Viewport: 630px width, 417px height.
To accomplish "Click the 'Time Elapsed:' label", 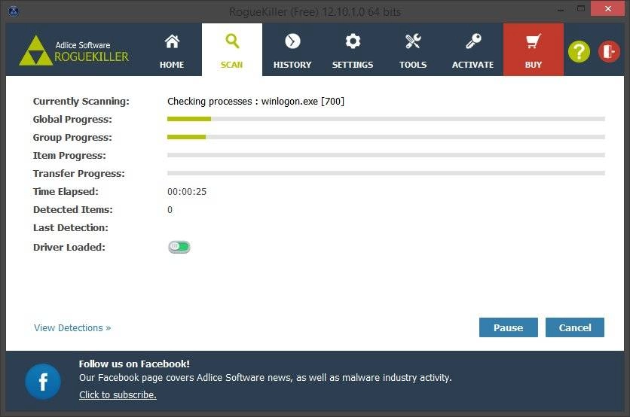I will pyautogui.click(x=66, y=191).
